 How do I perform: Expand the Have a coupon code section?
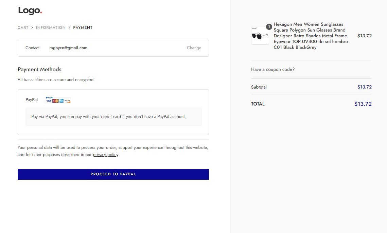click(273, 70)
